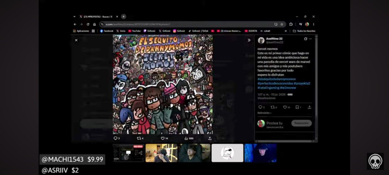This screenshot has width=389, height=175.
Task: Open the #ratatingaming hashtag link
Action: [x=268, y=87]
